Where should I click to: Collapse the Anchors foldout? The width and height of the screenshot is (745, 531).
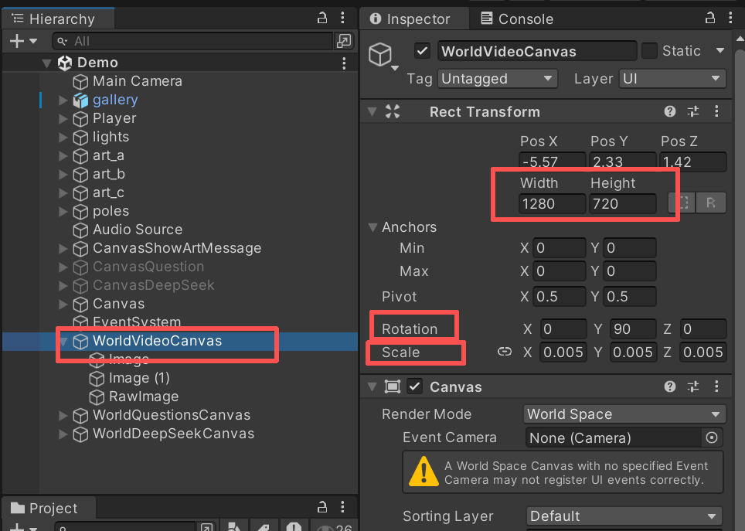pos(372,227)
